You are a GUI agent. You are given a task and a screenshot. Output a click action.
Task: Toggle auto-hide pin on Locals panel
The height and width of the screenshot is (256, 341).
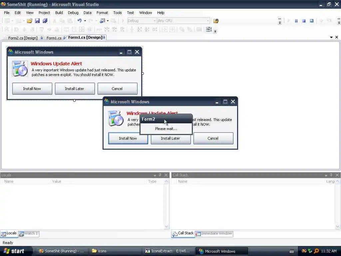point(160,175)
